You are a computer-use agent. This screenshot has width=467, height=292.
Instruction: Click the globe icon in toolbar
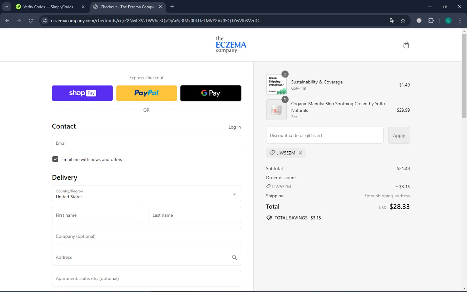pyautogui.click(x=419, y=21)
